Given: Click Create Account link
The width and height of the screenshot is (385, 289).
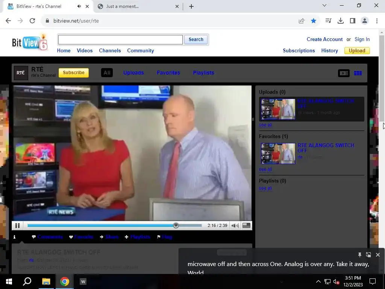Looking at the screenshot, I should [324, 39].
